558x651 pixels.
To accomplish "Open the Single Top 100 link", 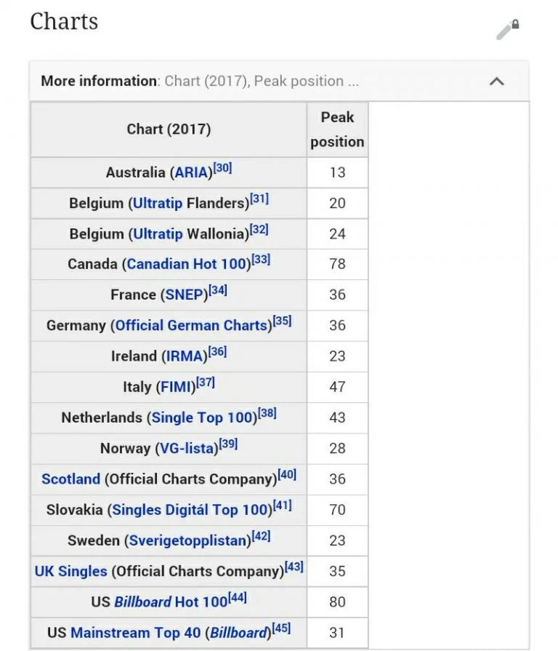I will click(202, 418).
